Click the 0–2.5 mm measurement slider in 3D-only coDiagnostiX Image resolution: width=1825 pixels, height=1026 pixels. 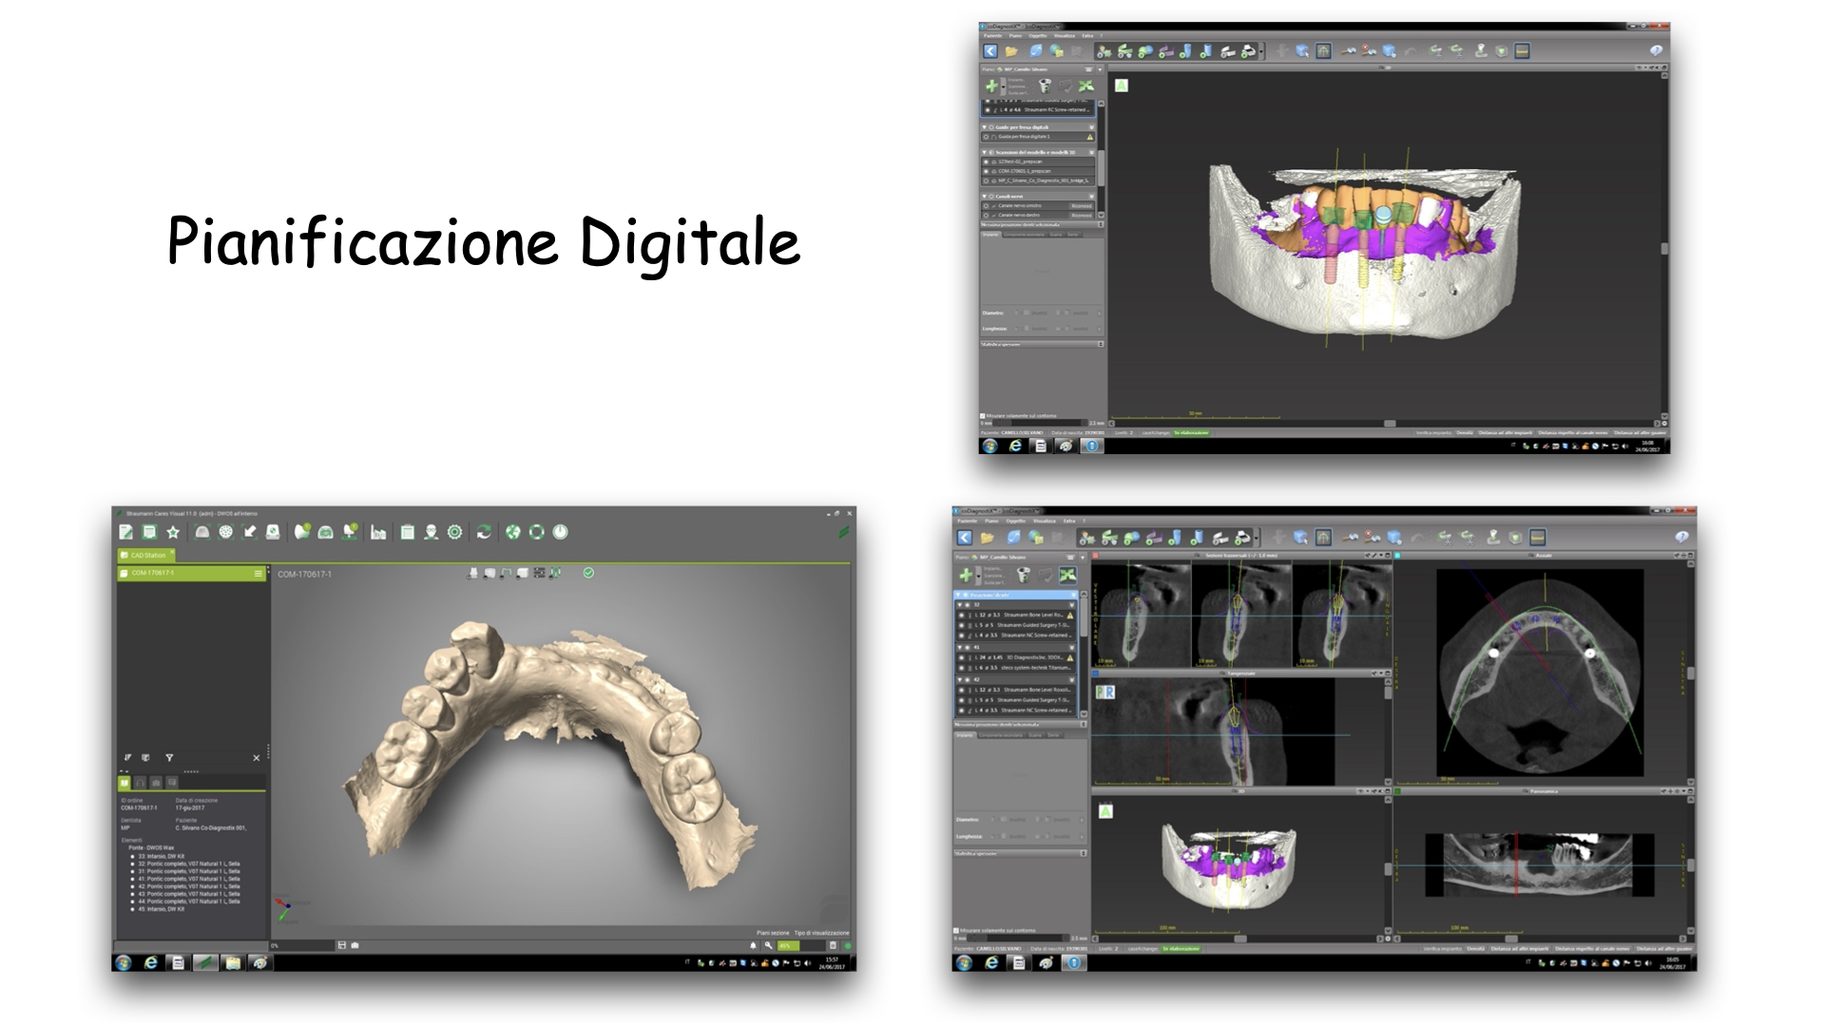click(1041, 423)
